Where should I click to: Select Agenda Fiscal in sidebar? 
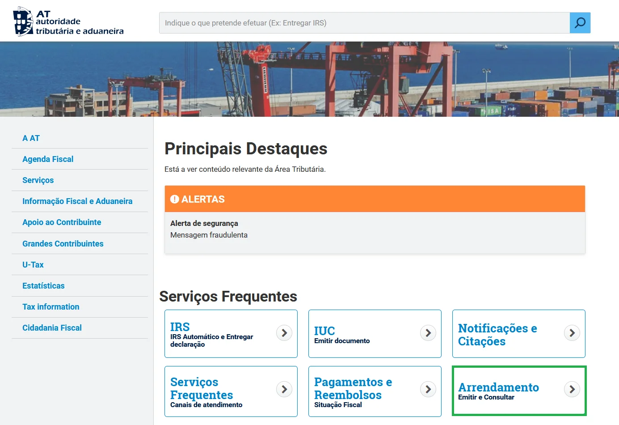pyautogui.click(x=48, y=159)
